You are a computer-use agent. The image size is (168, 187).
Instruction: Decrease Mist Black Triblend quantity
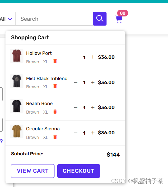click(x=76, y=82)
